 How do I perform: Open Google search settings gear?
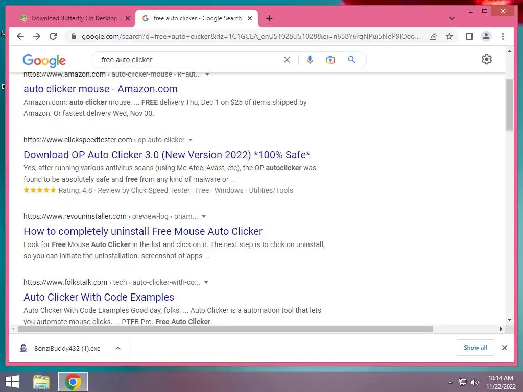[x=487, y=59]
